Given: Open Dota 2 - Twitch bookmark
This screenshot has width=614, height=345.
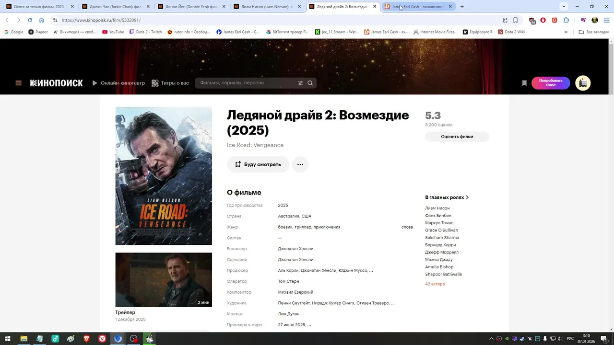Looking at the screenshot, I should coord(145,32).
